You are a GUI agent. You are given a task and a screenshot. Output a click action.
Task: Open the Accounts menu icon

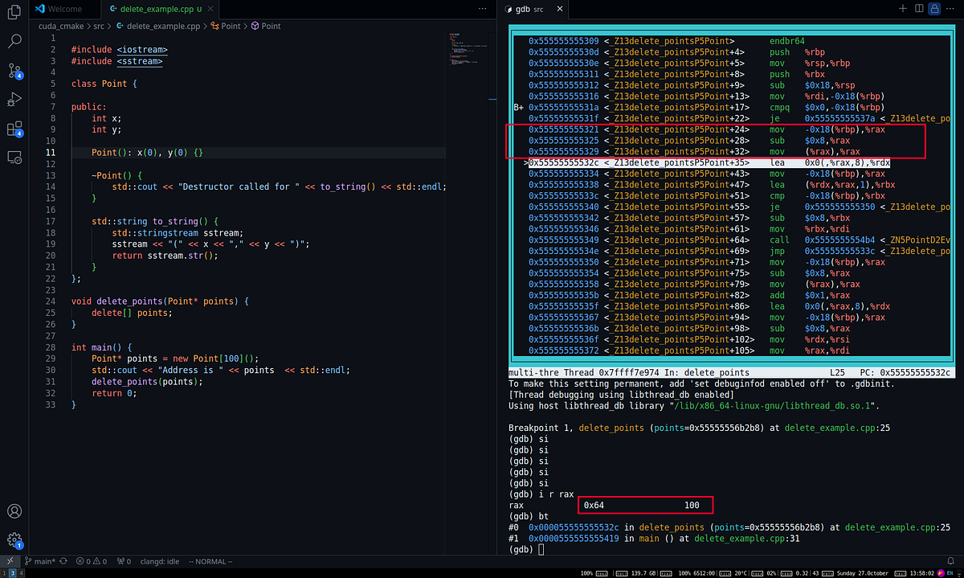[x=14, y=511]
